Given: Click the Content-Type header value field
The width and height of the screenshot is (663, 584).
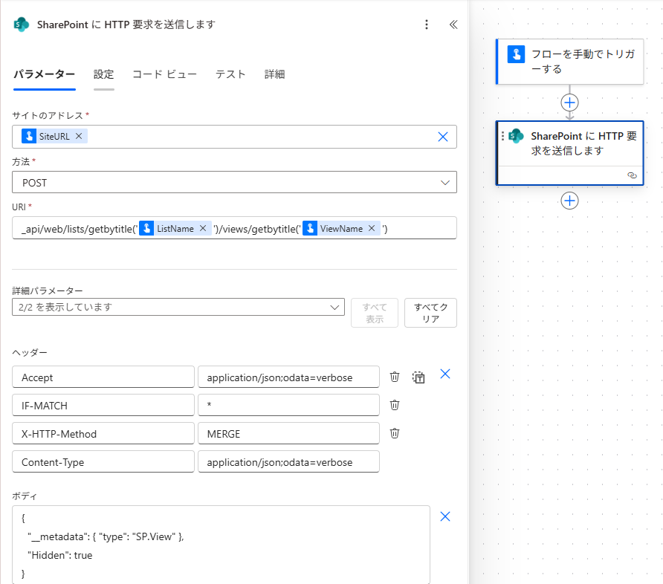Looking at the screenshot, I should tap(288, 461).
